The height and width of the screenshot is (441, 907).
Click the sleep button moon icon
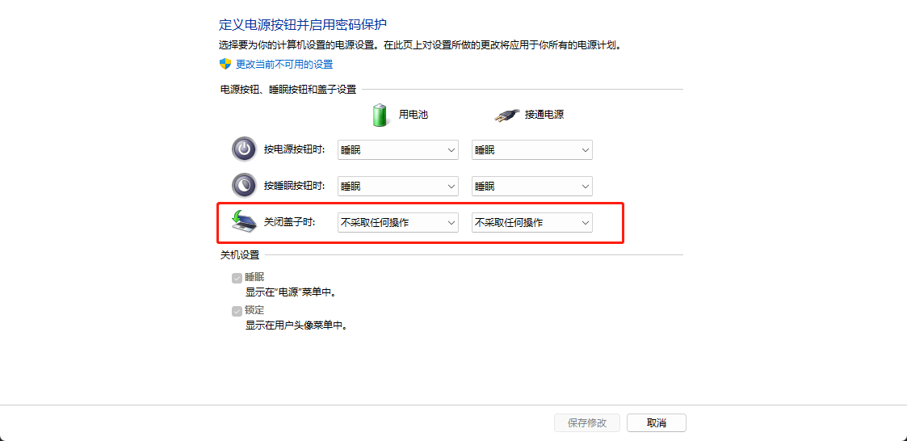coord(244,185)
